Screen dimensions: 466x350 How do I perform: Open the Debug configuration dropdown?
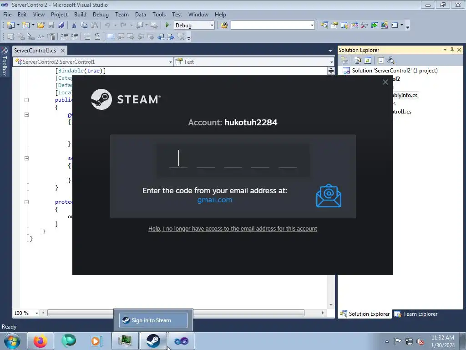[212, 26]
